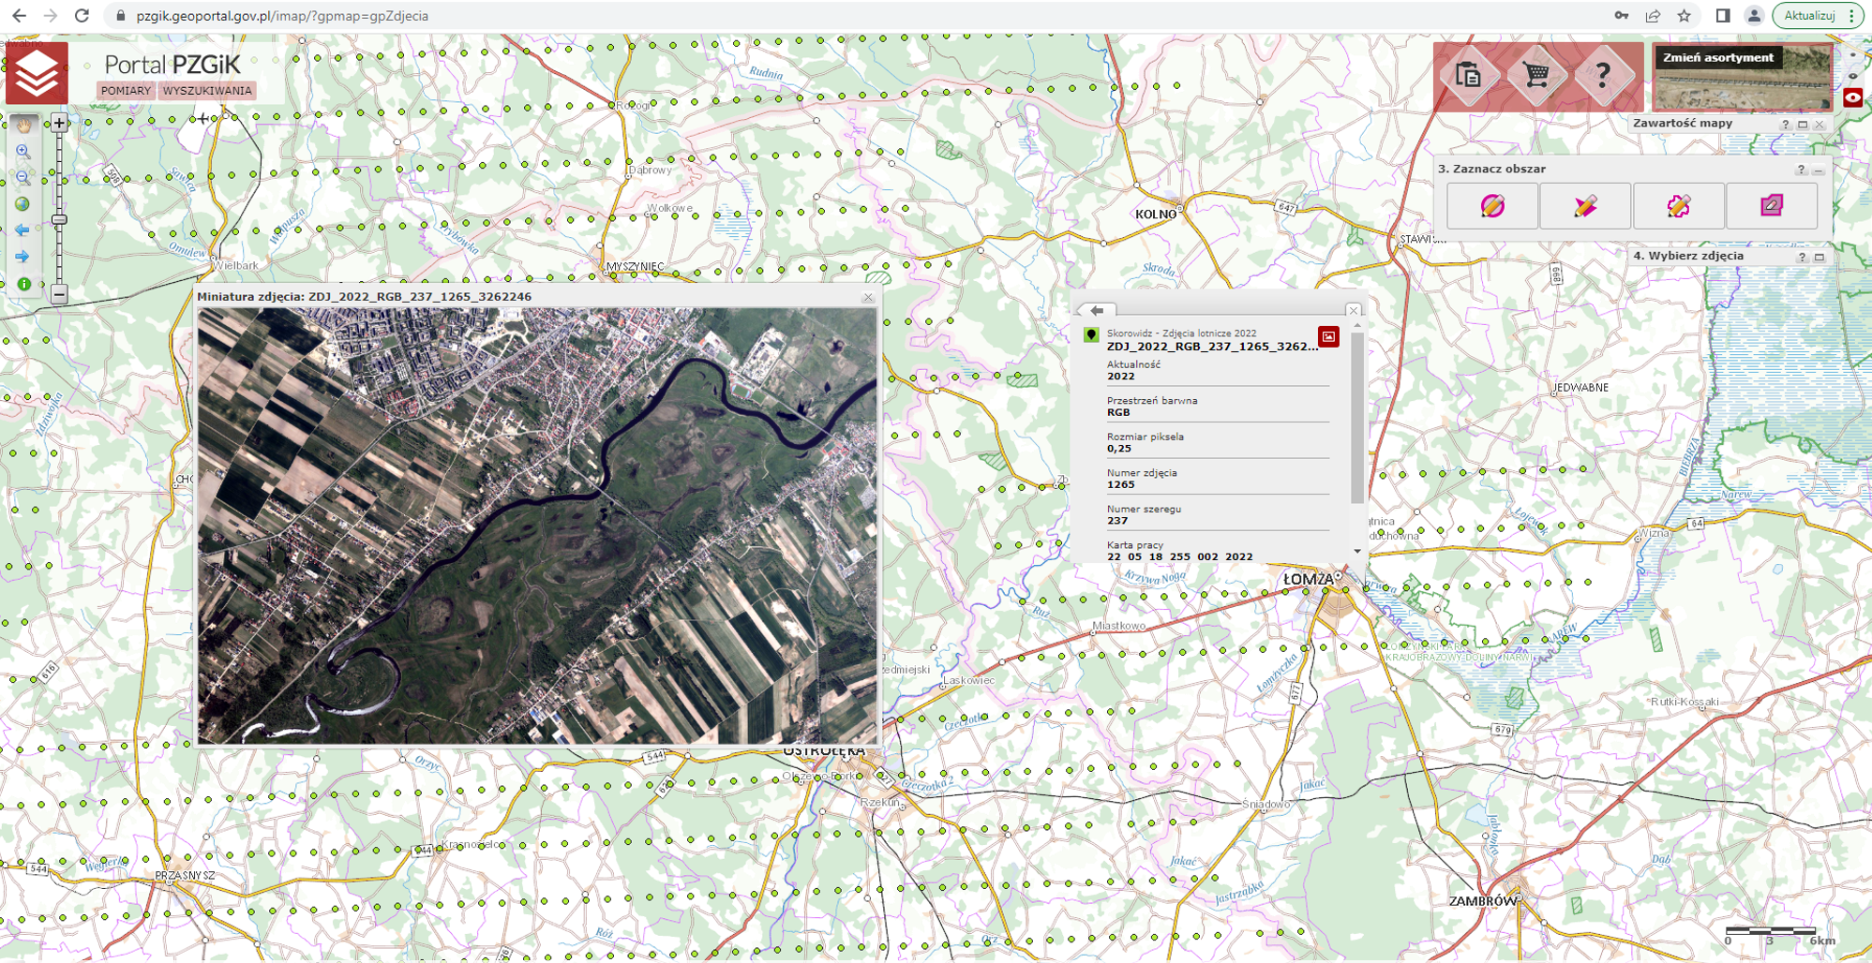Click the zoom slider handle
The height and width of the screenshot is (963, 1872).
click(x=59, y=220)
